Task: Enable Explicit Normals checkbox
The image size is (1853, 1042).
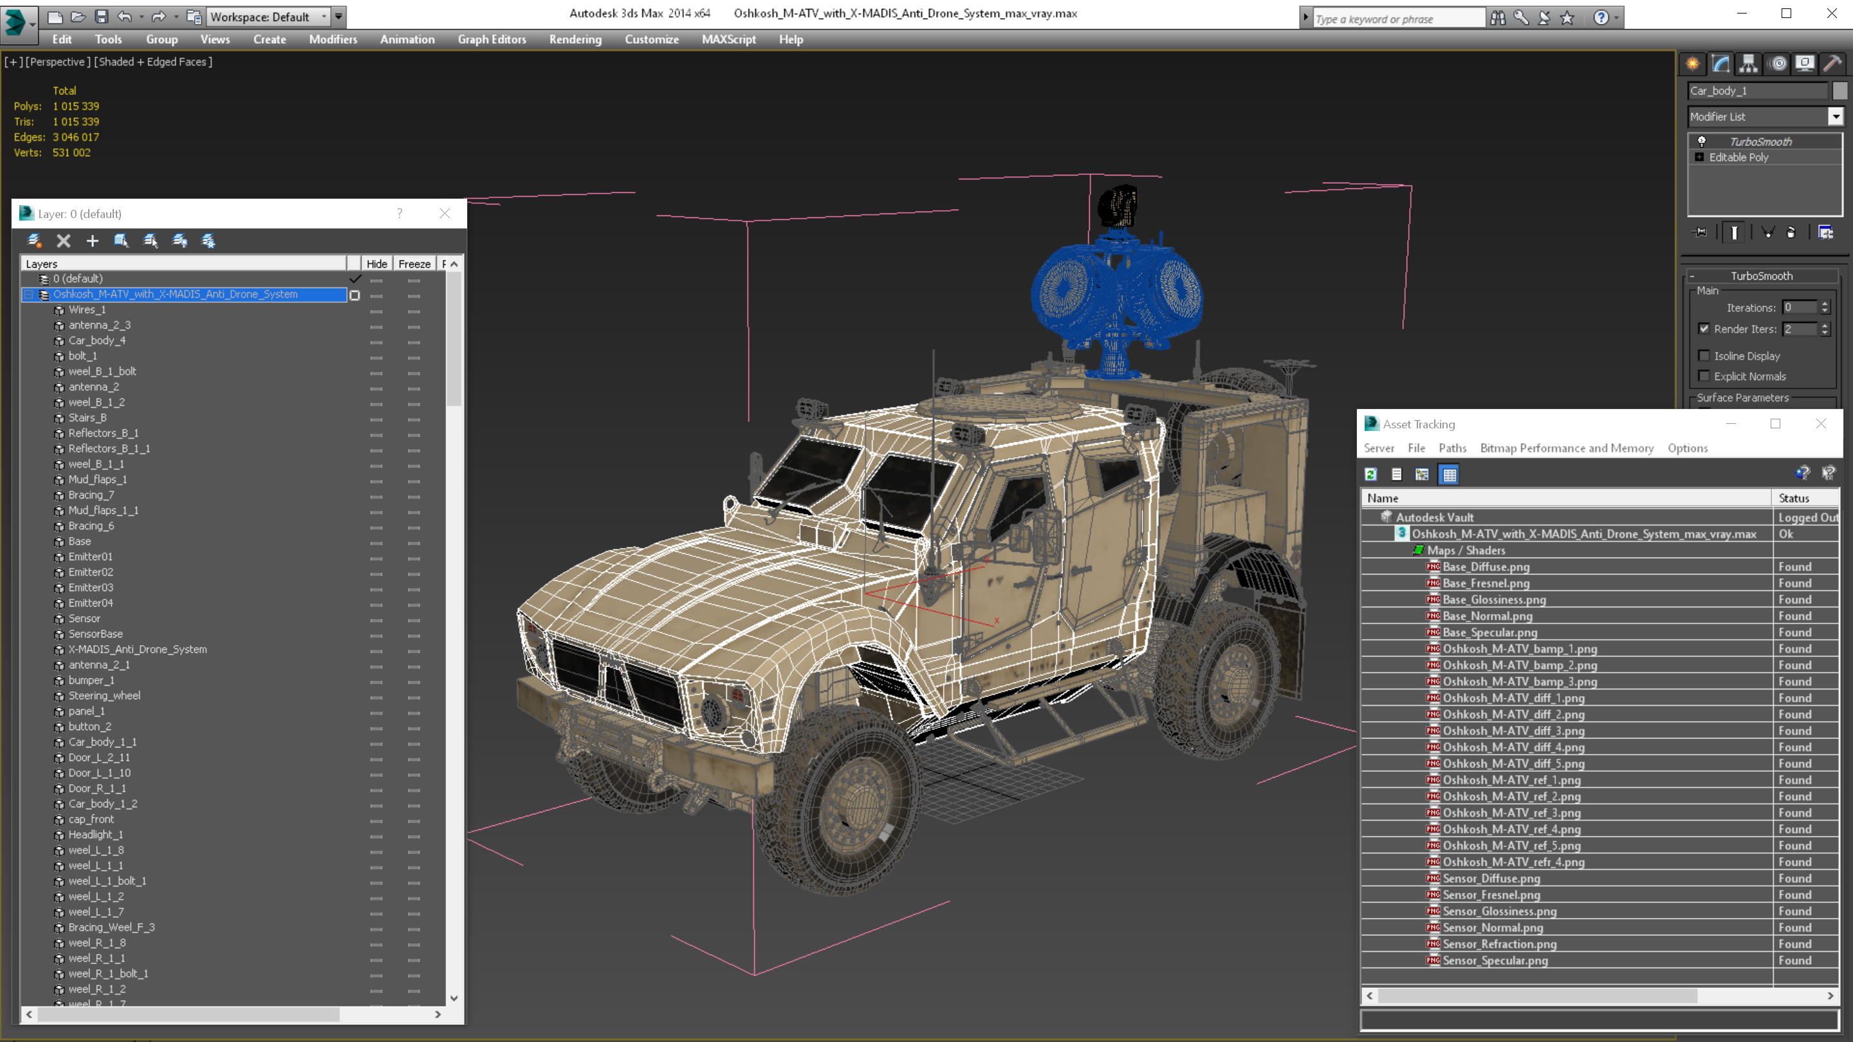Action: point(1703,376)
